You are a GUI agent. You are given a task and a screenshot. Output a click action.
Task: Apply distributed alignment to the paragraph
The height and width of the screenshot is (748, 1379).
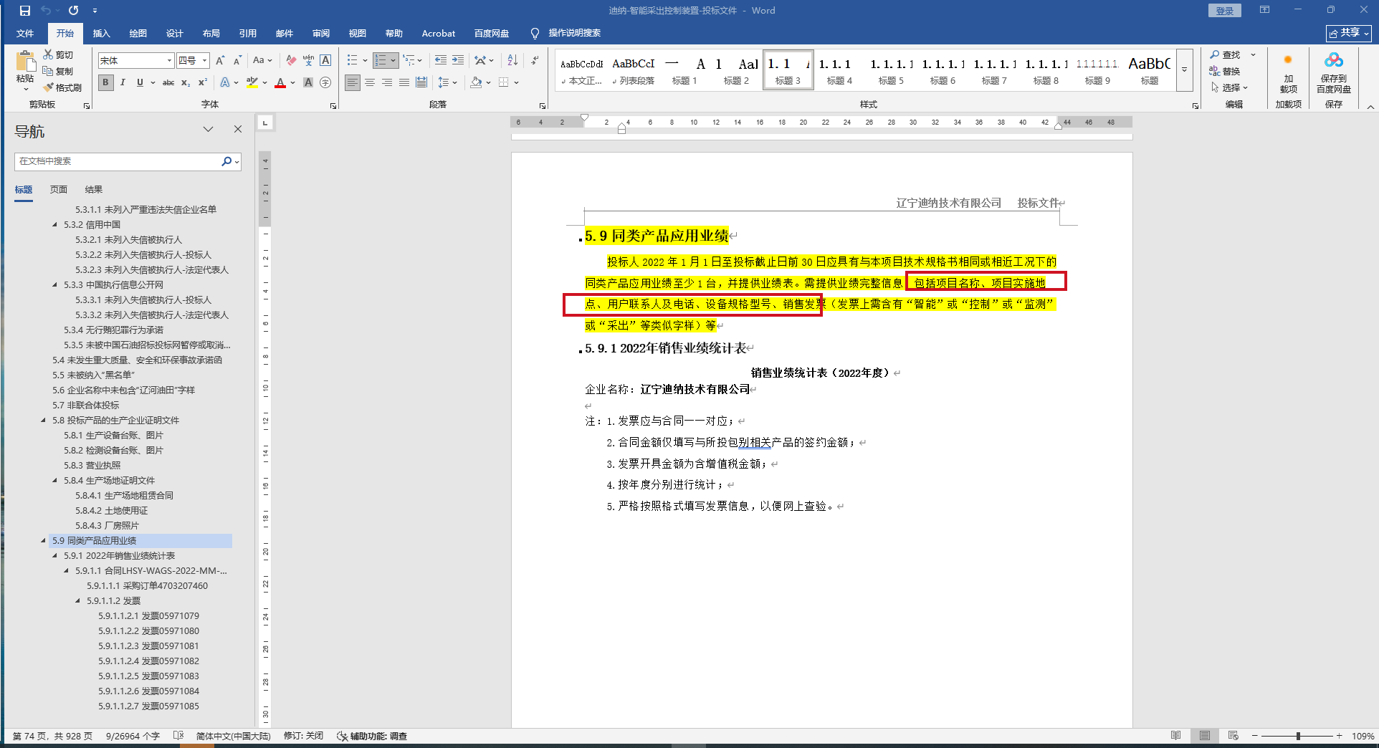point(421,82)
